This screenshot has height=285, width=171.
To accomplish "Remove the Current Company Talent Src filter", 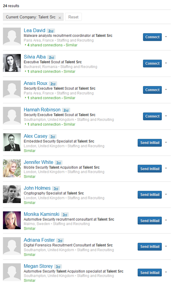I will 60,18.
